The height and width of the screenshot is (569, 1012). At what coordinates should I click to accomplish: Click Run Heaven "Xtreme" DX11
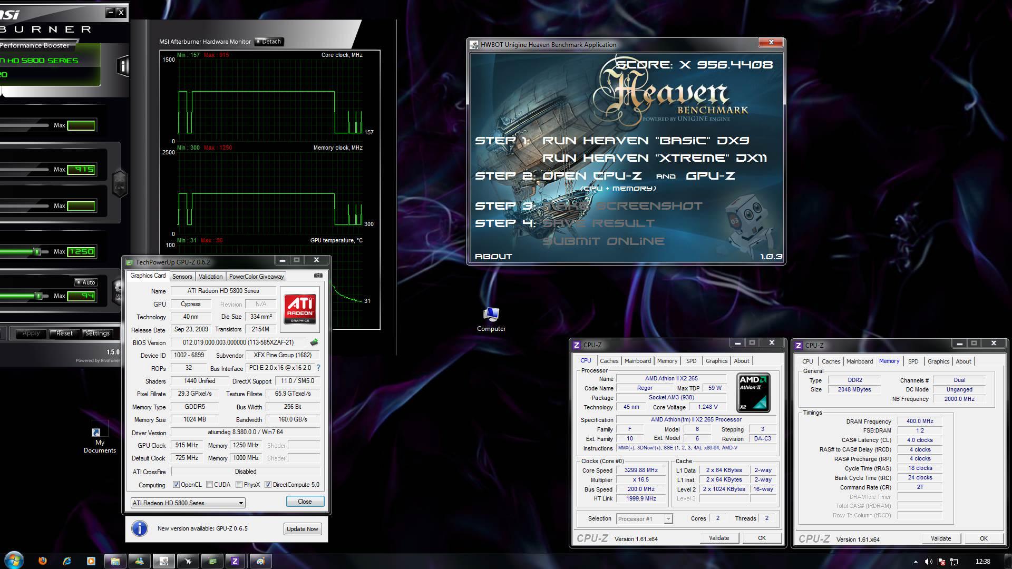click(x=655, y=158)
